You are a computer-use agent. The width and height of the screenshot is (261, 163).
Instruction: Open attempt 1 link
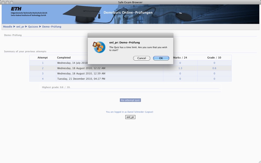(x=43, y=63)
